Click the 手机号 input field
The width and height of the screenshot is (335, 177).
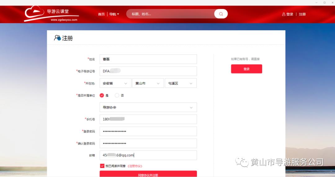pos(148,119)
